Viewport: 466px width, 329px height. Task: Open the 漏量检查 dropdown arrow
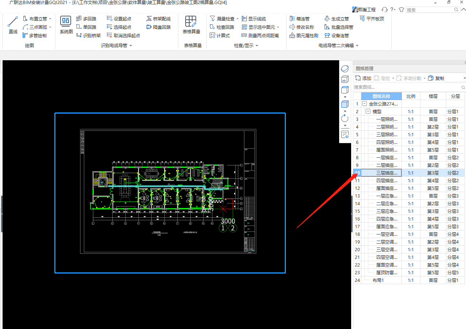click(x=237, y=19)
